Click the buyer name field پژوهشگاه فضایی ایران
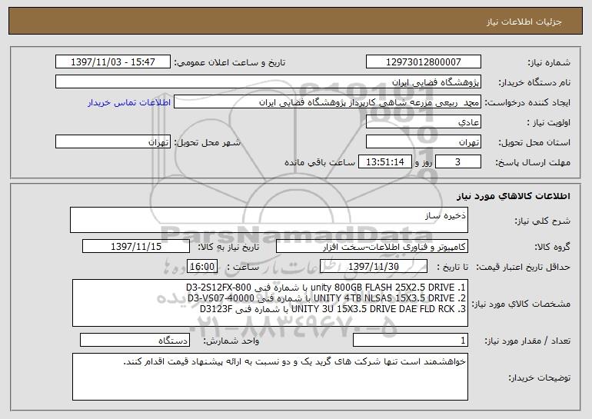Viewport: 592px width, 419px height. [268, 82]
